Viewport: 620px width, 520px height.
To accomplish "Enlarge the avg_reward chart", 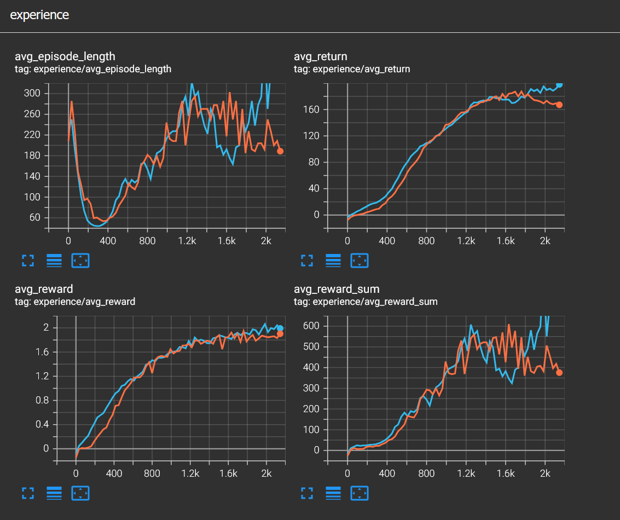I will [x=28, y=493].
